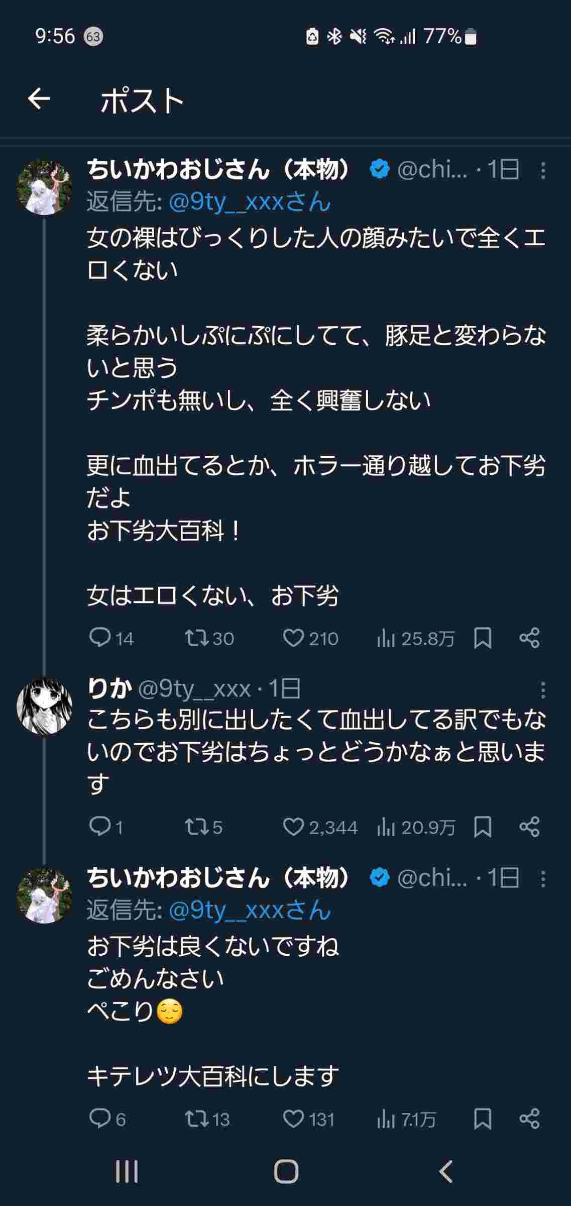
Task: Open more options menu on the first post
Action: [x=543, y=170]
